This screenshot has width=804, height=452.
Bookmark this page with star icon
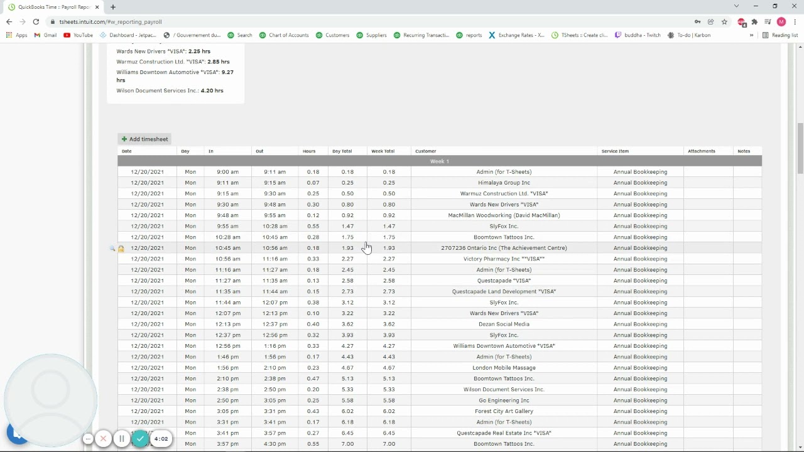point(724,21)
